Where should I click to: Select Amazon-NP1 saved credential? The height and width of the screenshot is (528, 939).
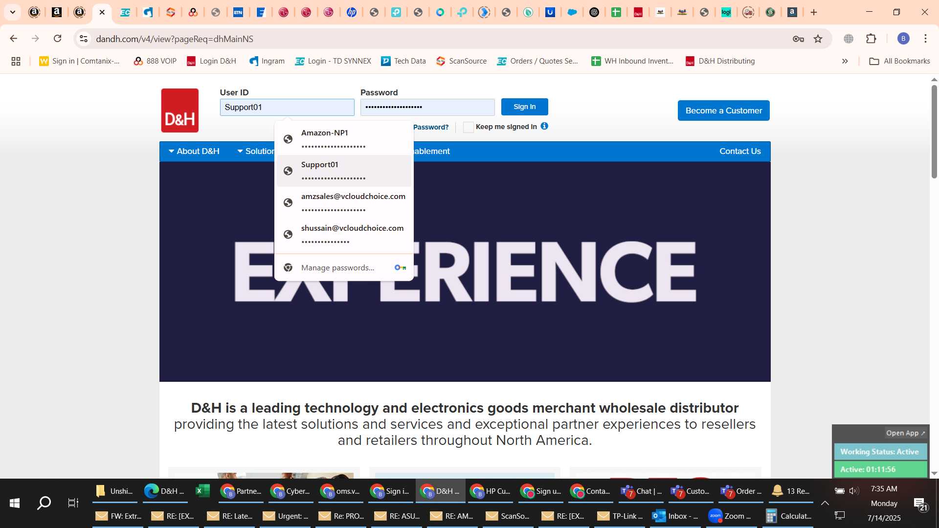pyautogui.click(x=344, y=139)
